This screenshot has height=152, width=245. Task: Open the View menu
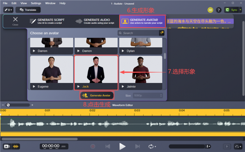23,3
